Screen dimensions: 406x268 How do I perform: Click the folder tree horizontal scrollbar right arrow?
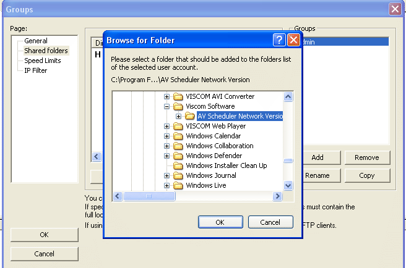pyautogui.click(x=278, y=196)
